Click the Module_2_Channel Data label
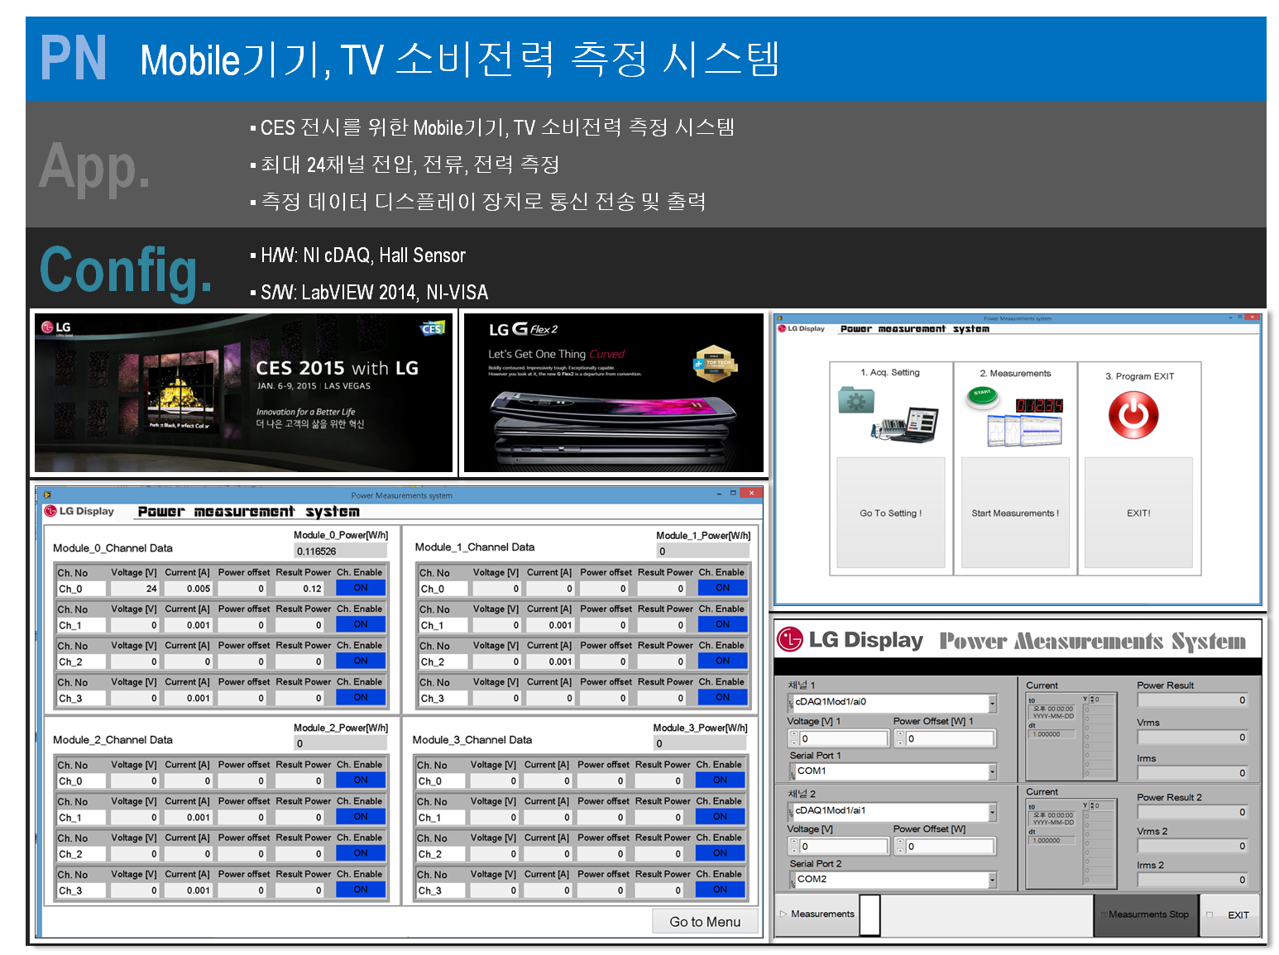1279x955 pixels. [x=113, y=739]
